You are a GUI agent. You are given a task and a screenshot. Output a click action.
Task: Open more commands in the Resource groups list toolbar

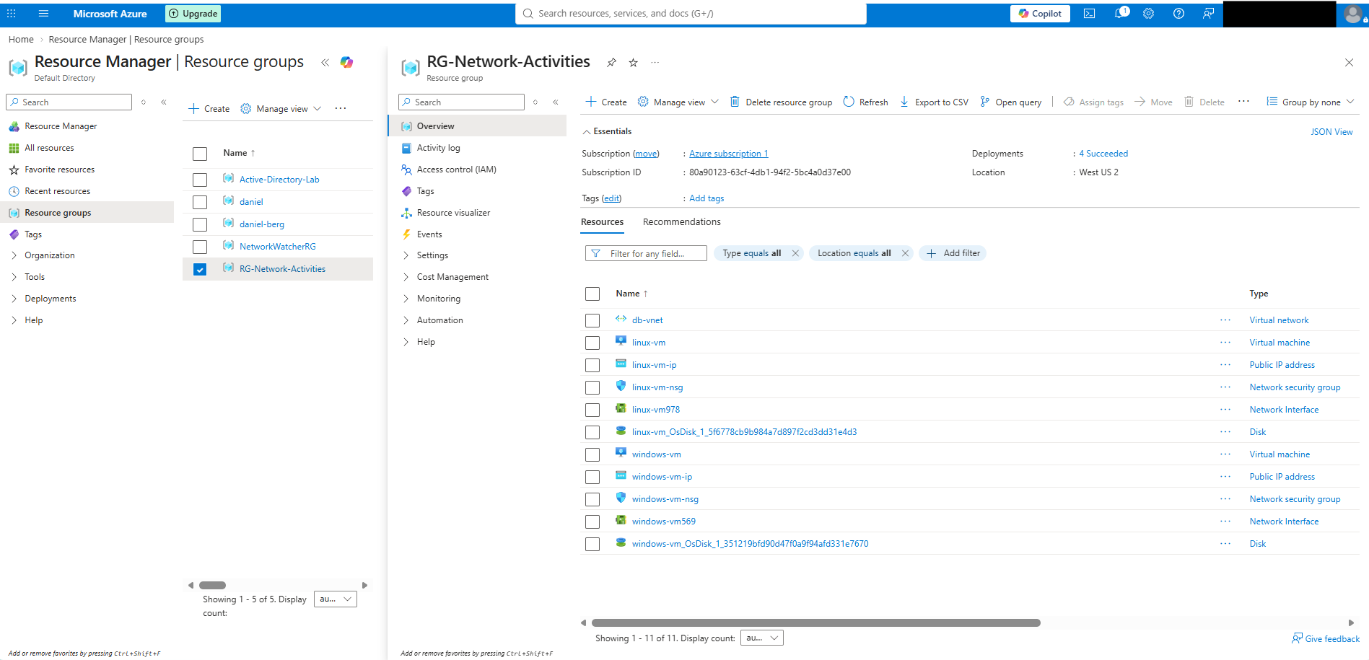(x=341, y=108)
